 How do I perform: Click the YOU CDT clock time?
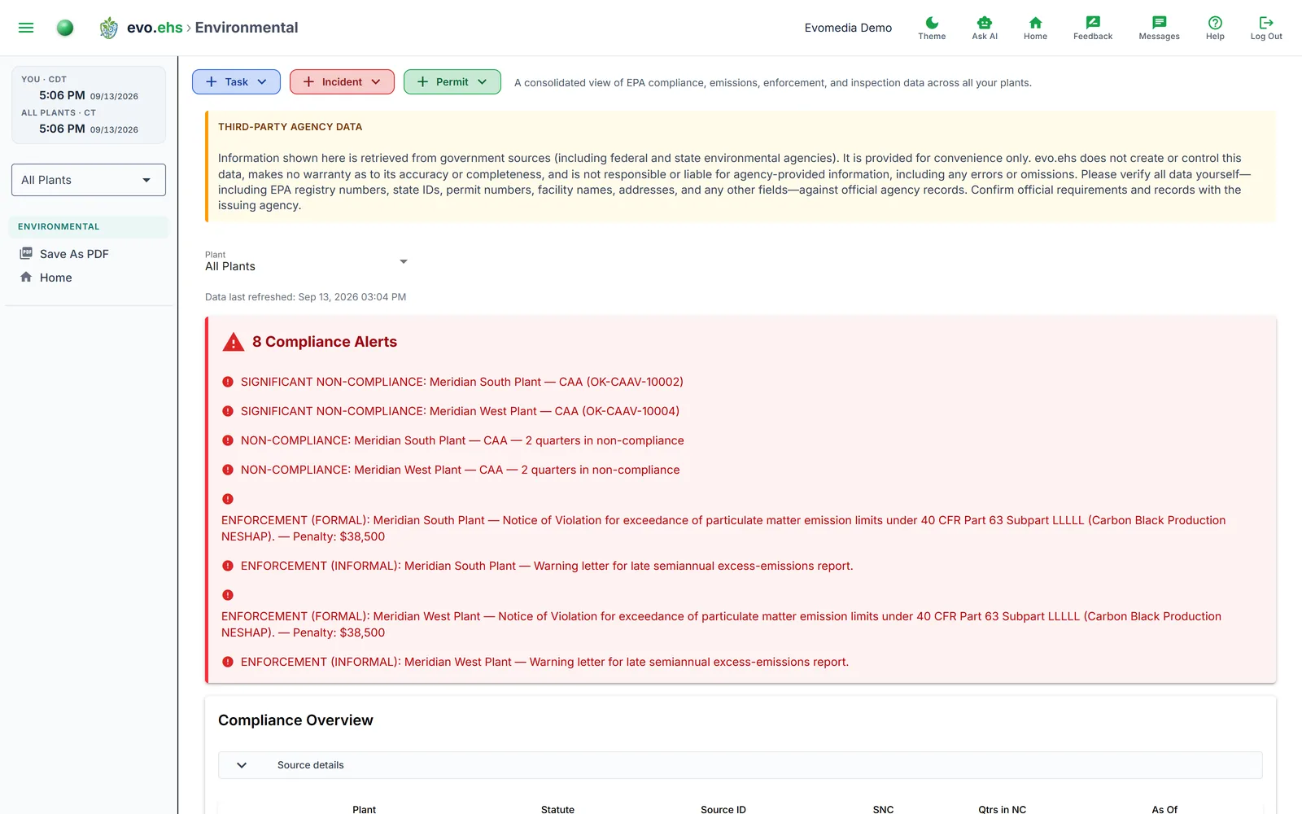[62, 95]
